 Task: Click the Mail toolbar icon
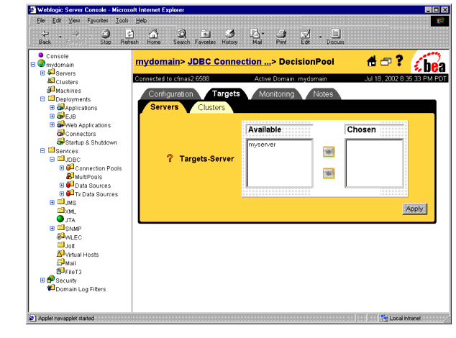(257, 37)
